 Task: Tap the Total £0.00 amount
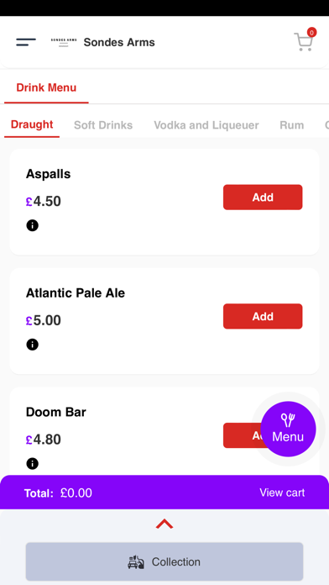(76, 493)
